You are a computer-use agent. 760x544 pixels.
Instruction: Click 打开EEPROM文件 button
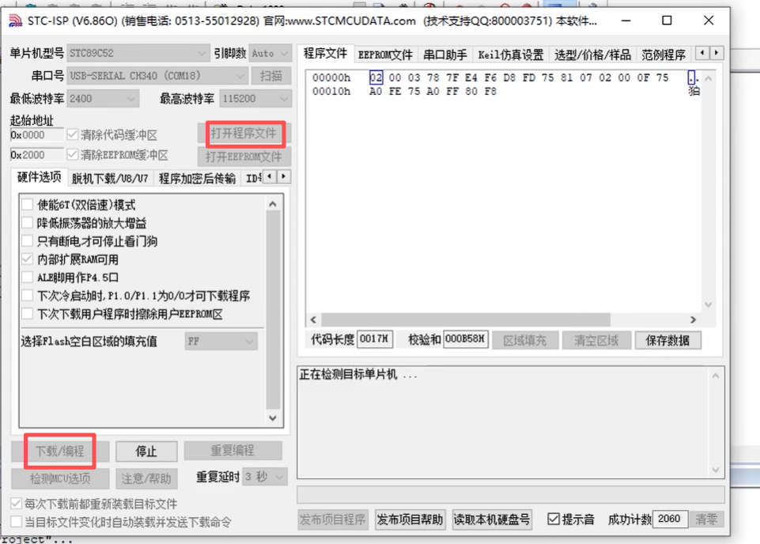pyautogui.click(x=244, y=157)
